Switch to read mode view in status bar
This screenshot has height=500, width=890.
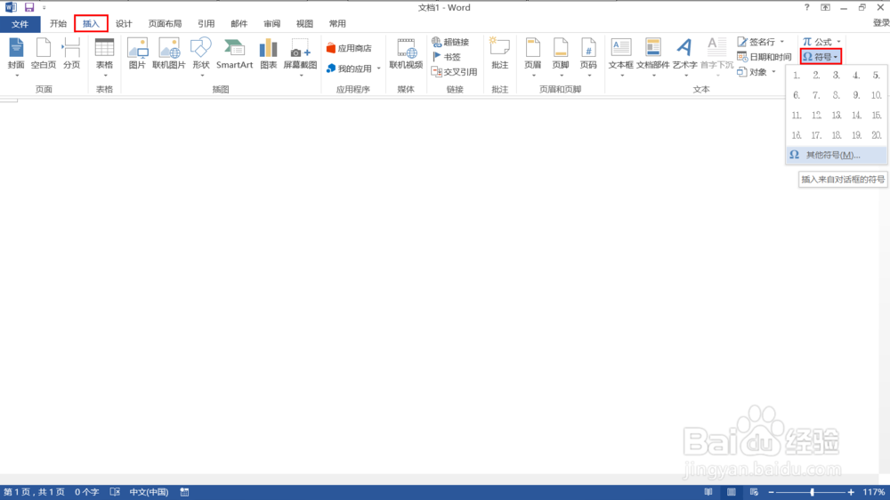(x=708, y=492)
